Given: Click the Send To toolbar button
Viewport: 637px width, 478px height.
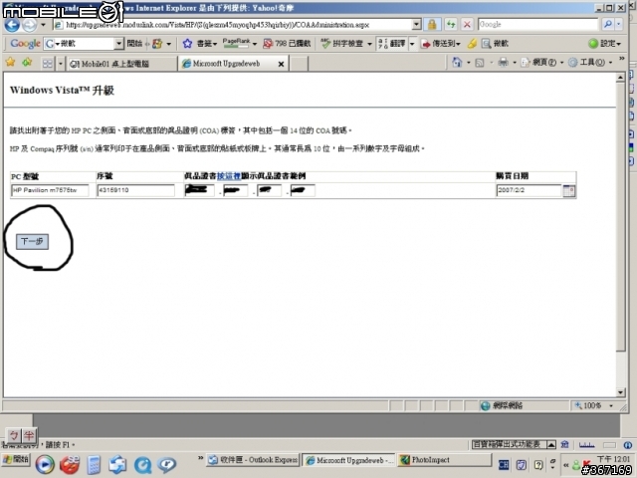Looking at the screenshot, I should (441, 43).
